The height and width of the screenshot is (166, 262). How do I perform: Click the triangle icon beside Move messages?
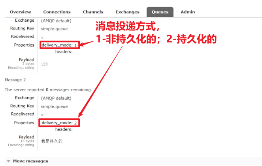click(9, 161)
